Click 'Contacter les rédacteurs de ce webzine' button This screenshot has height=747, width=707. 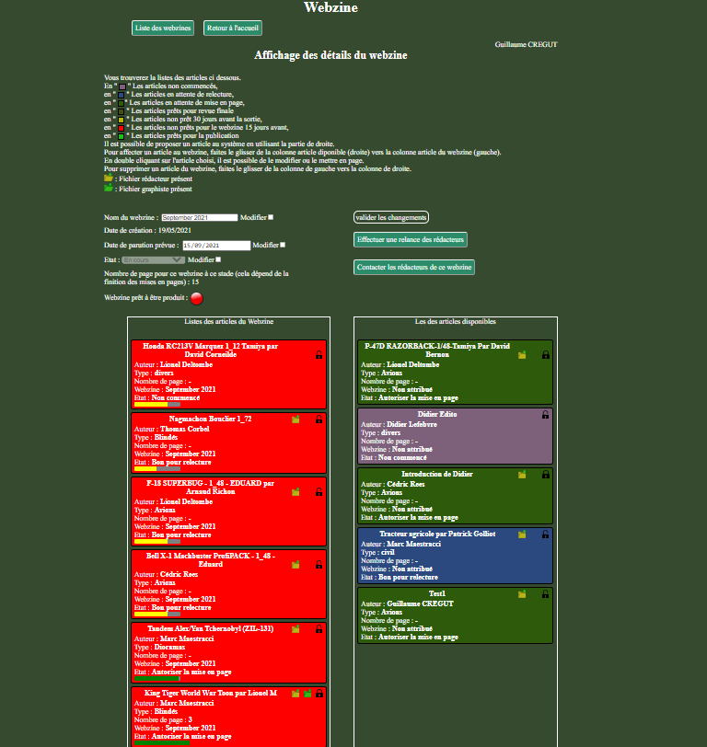pos(414,268)
